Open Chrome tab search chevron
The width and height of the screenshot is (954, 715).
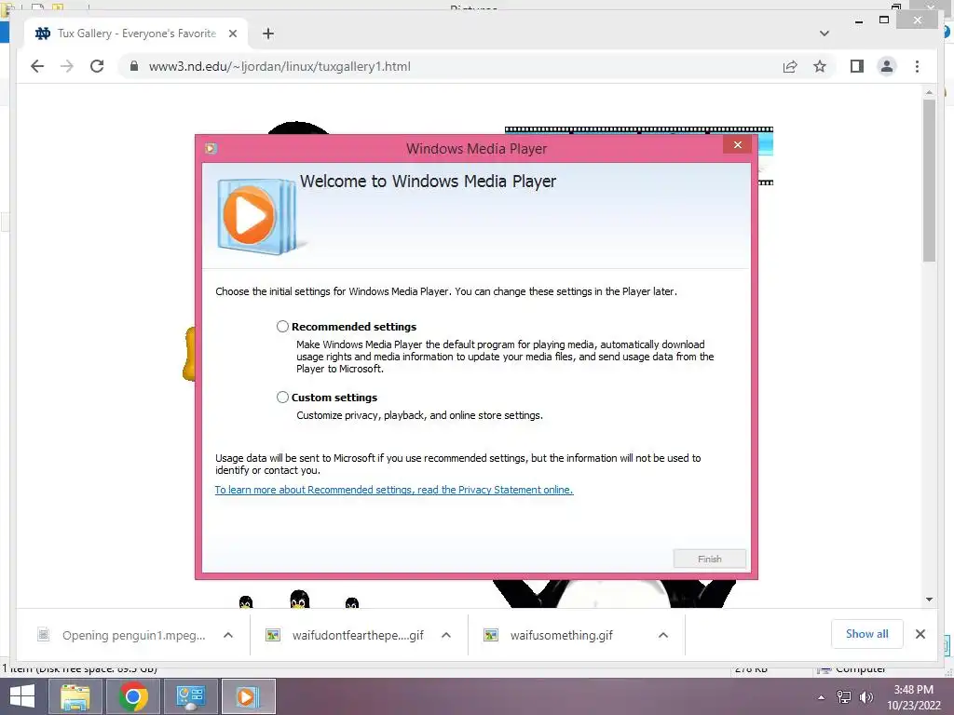[x=825, y=34]
